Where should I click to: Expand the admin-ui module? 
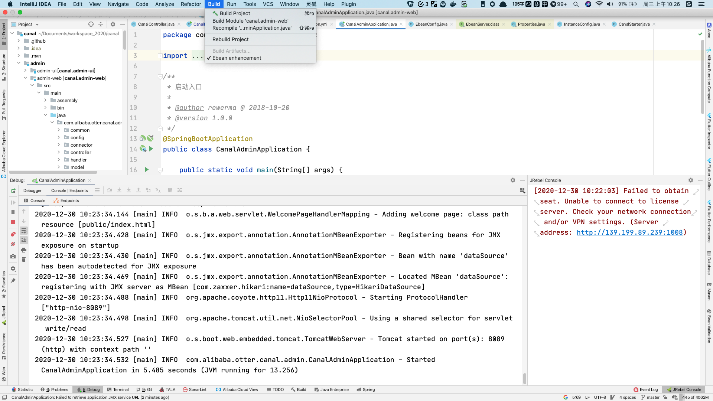(25, 71)
